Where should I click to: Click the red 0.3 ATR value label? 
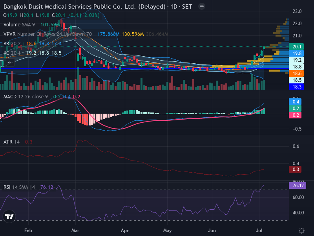tap(295, 170)
